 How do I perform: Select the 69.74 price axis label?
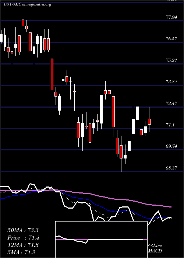click(172, 146)
